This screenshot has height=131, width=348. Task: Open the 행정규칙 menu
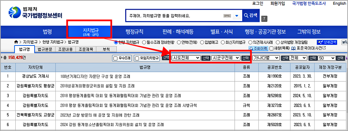(134, 32)
